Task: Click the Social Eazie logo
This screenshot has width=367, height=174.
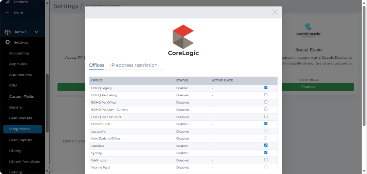Action: pyautogui.click(x=308, y=31)
